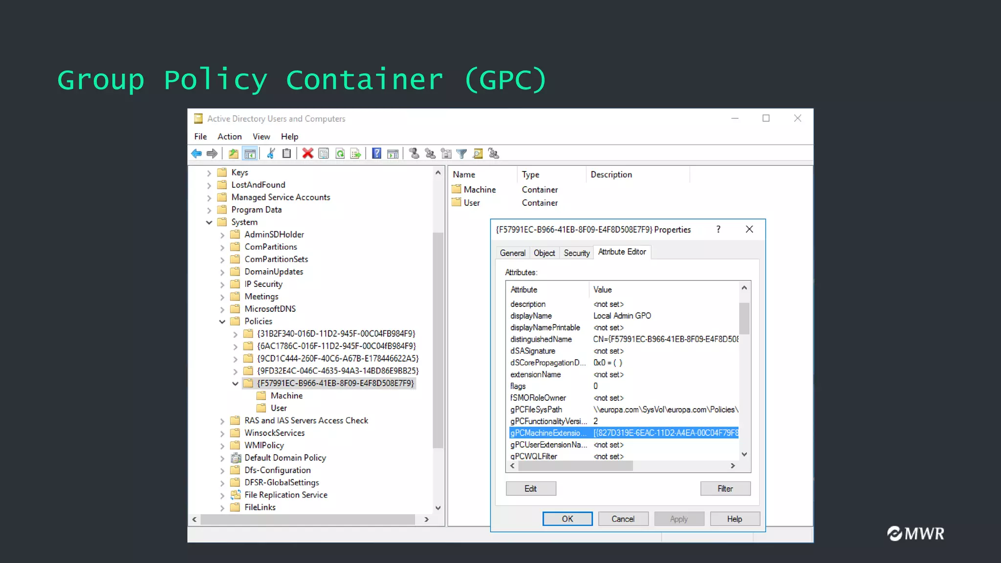This screenshot has width=1001, height=563.
Task: Click the Create new group icon
Action: 430,153
